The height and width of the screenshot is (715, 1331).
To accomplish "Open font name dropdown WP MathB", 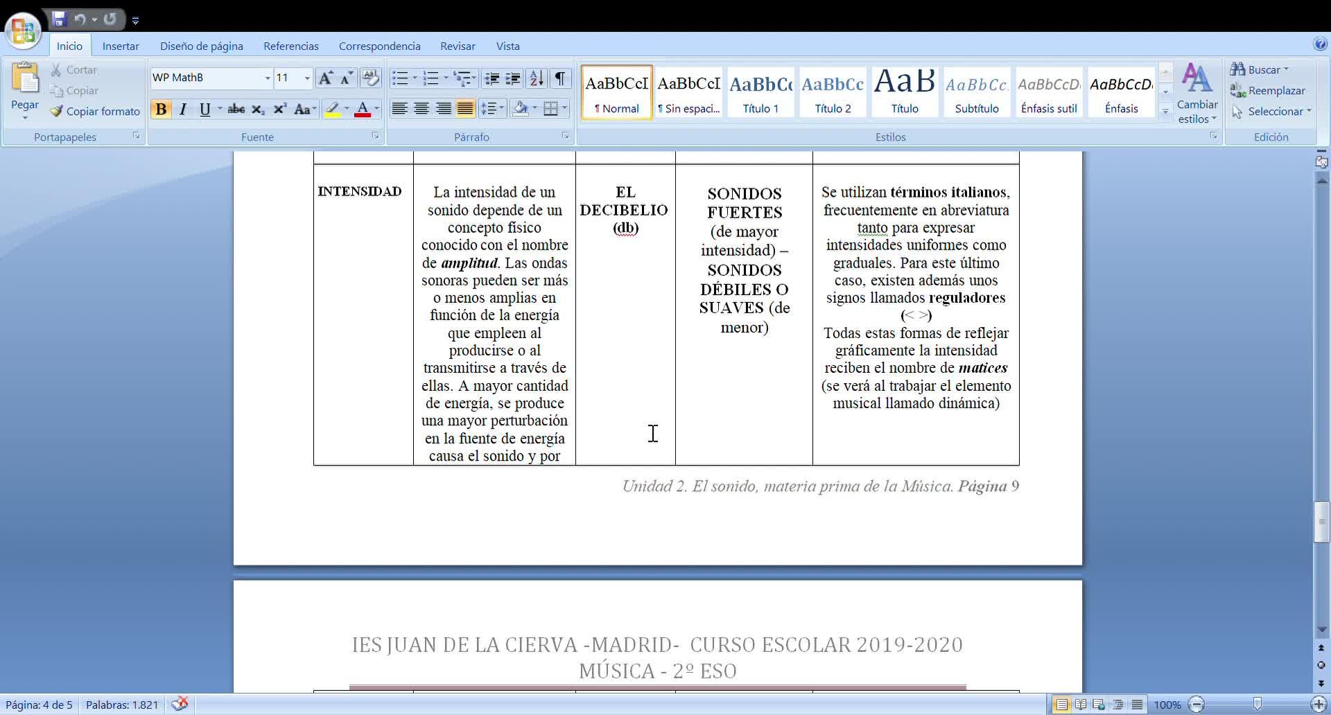I will pos(267,78).
